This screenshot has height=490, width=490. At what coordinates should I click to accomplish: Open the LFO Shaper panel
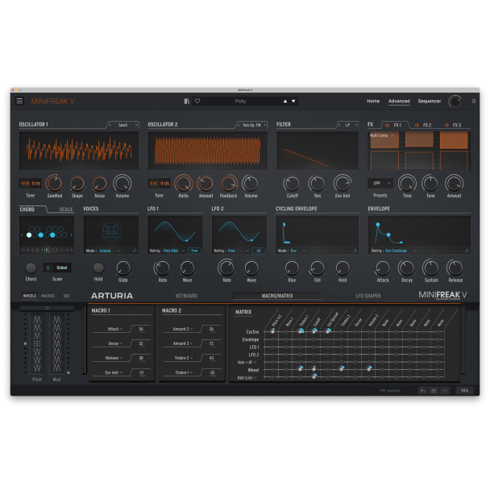[368, 296]
